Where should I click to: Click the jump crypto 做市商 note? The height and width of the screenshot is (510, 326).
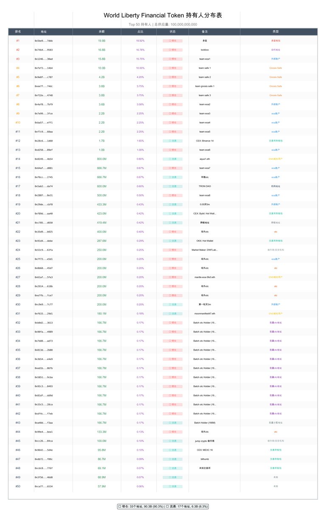[205, 441]
